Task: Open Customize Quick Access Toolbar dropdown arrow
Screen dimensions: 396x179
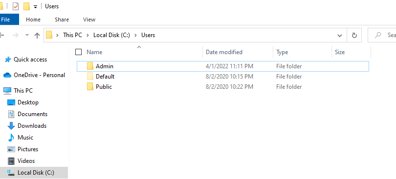Action: [35, 7]
